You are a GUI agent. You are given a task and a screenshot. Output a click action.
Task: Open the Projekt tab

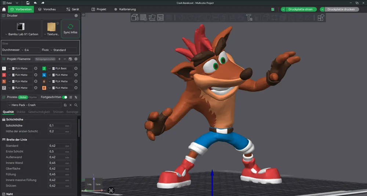point(99,10)
